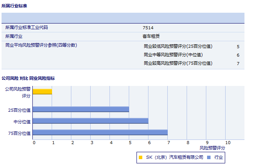
Task: Click the 同业中等风险预警评分(中位值) text
Action: (173, 55)
